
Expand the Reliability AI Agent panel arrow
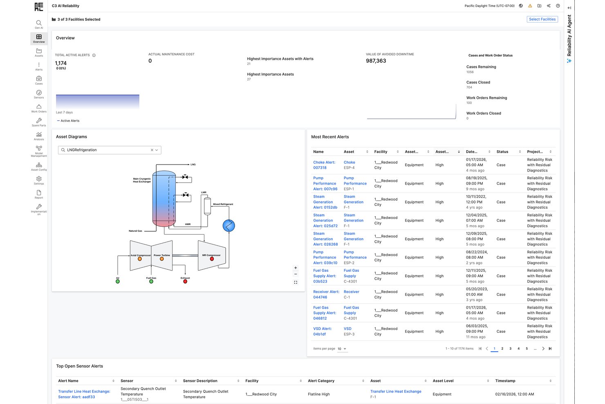coord(569,8)
